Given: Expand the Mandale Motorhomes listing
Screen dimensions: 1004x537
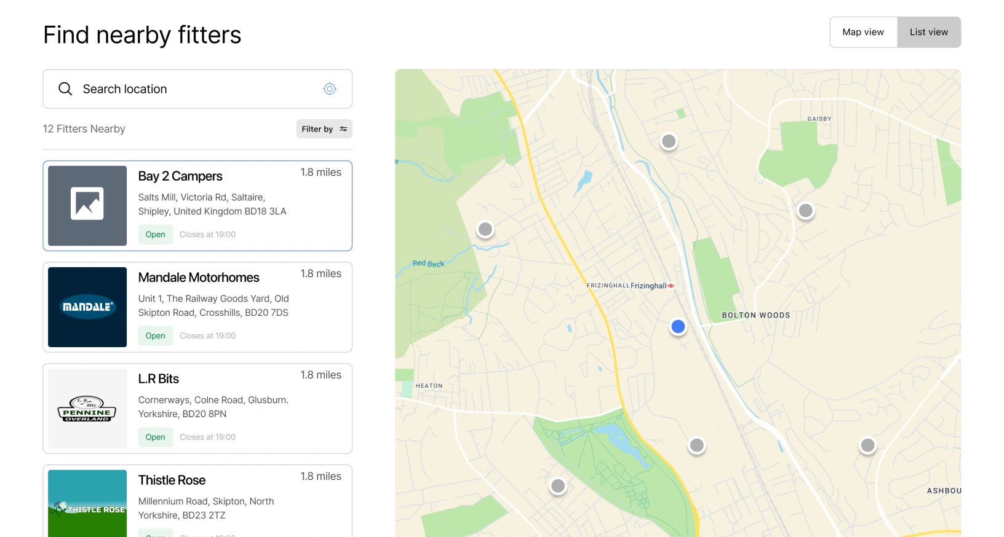Looking at the screenshot, I should [x=197, y=307].
